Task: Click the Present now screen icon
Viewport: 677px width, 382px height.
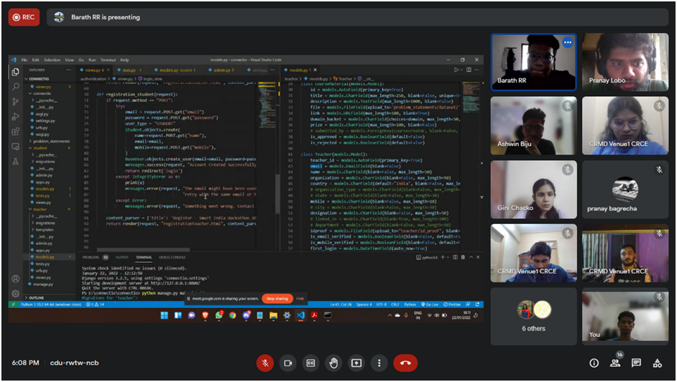Action: point(356,363)
